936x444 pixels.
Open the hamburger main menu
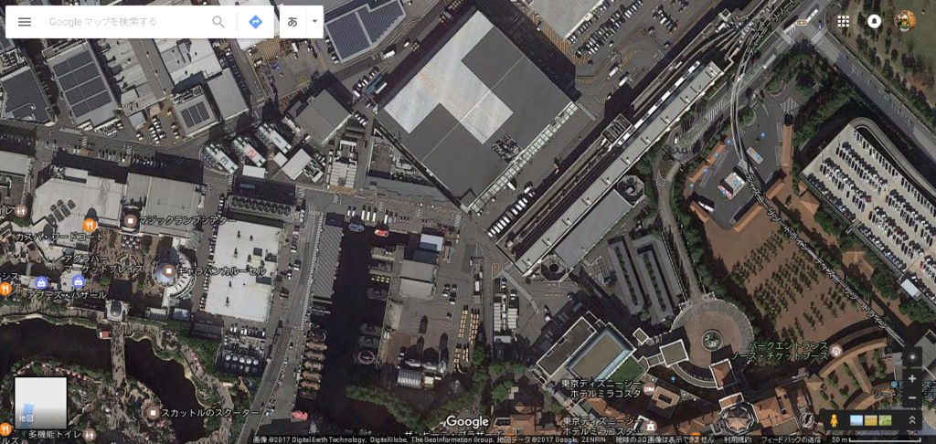25,22
